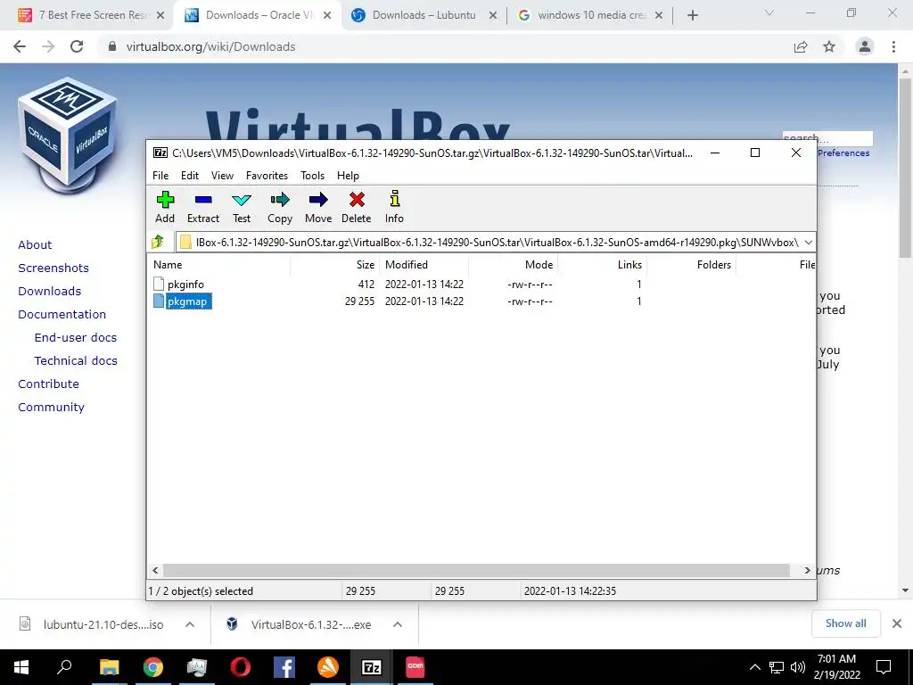Open the Info toolbar icon
The image size is (913, 685).
[x=394, y=207]
